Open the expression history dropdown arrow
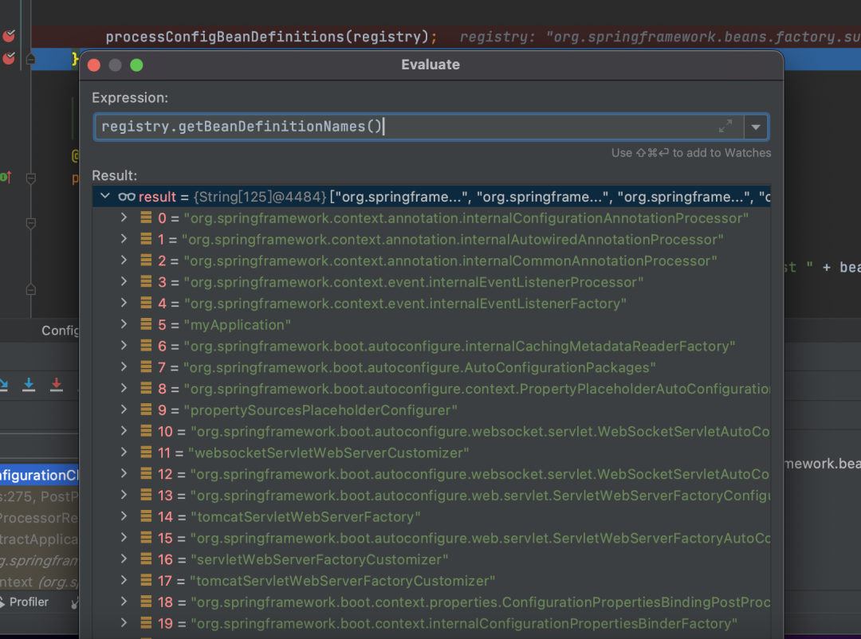861x639 pixels. [x=756, y=127]
